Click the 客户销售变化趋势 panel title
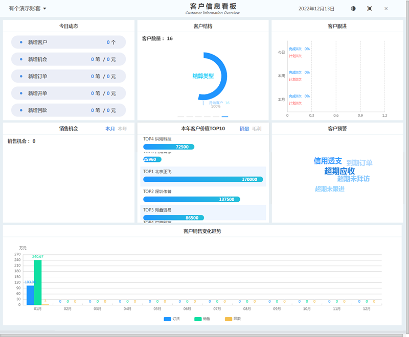Image resolution: width=409 pixels, height=337 pixels. (x=202, y=231)
